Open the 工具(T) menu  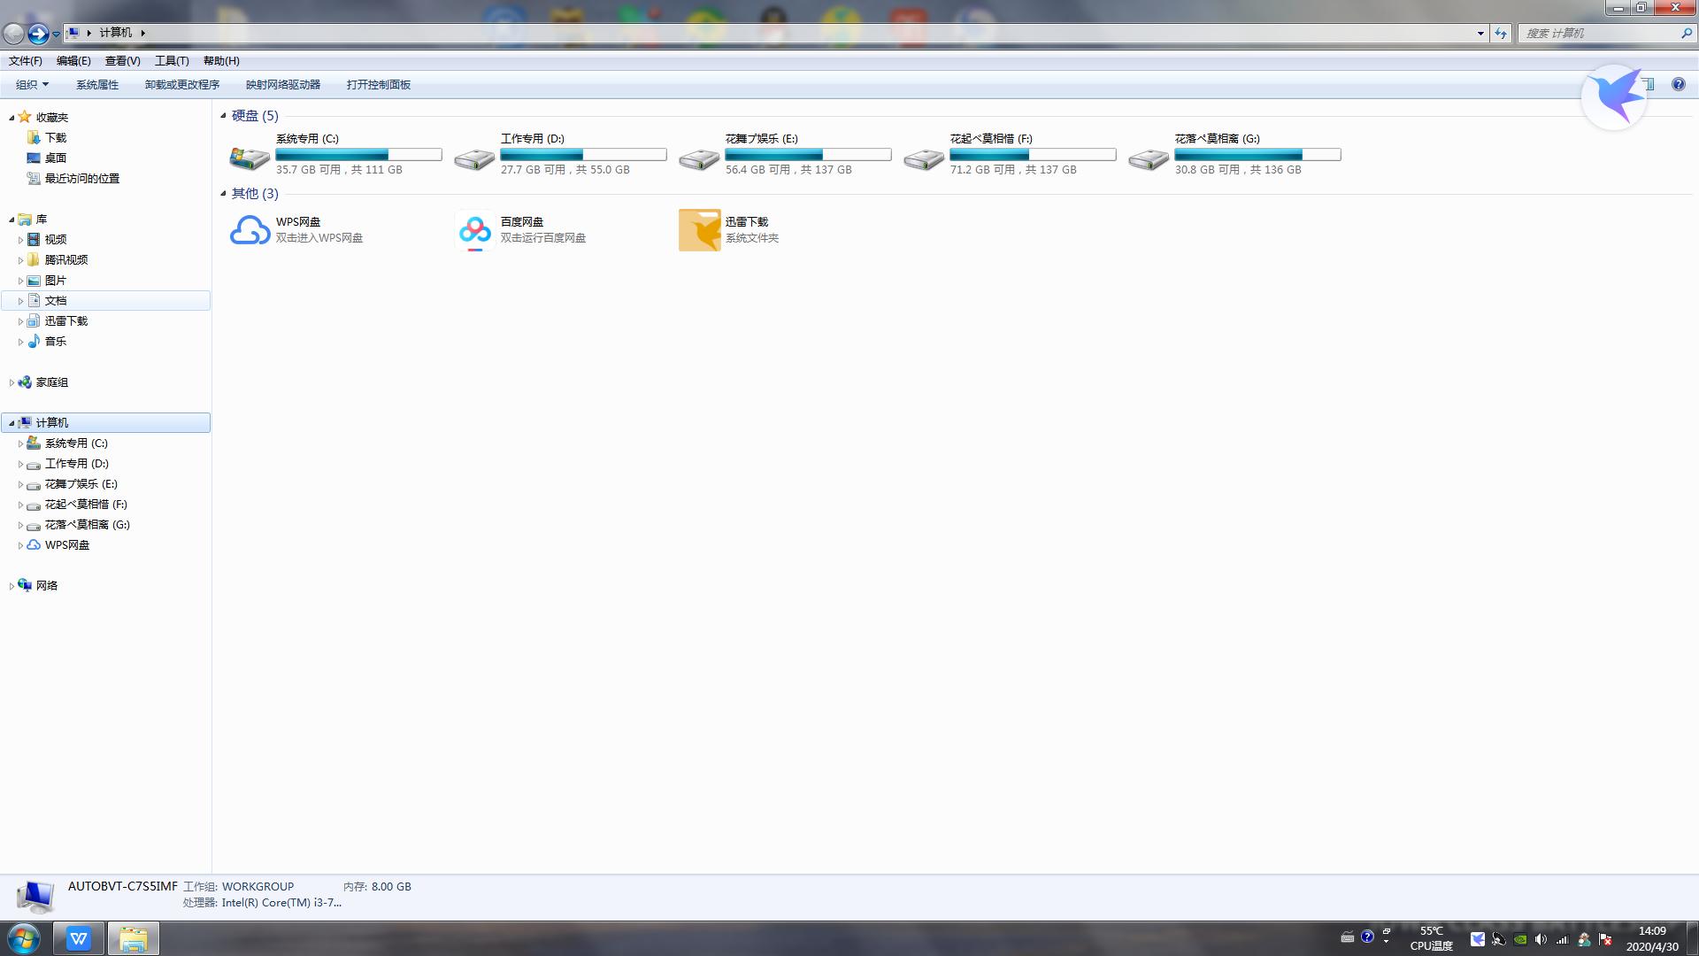(x=172, y=61)
